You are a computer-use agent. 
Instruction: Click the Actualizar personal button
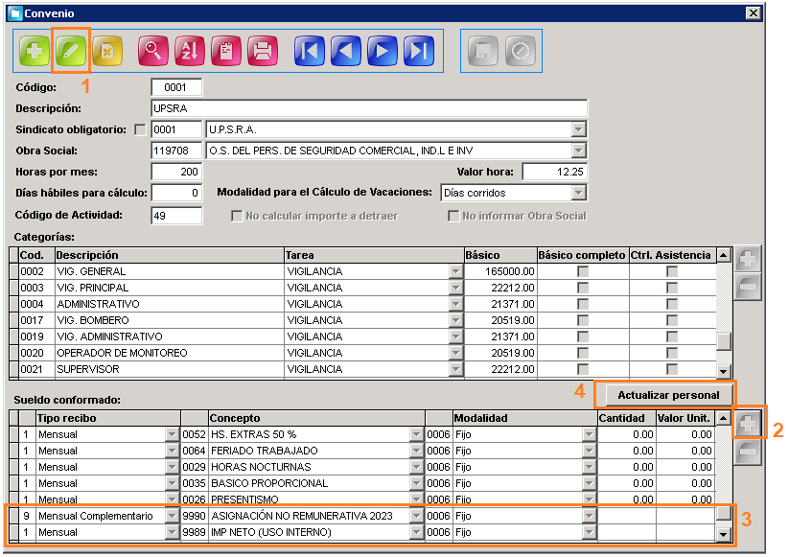(668, 395)
